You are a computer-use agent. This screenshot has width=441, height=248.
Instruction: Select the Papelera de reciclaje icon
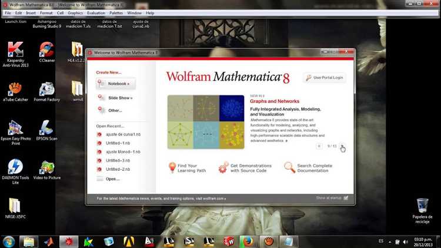[x=422, y=211]
